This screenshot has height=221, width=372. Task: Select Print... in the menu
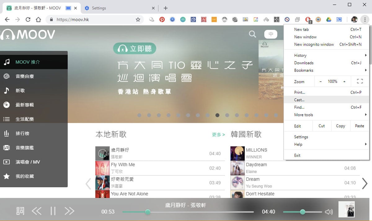click(326, 92)
